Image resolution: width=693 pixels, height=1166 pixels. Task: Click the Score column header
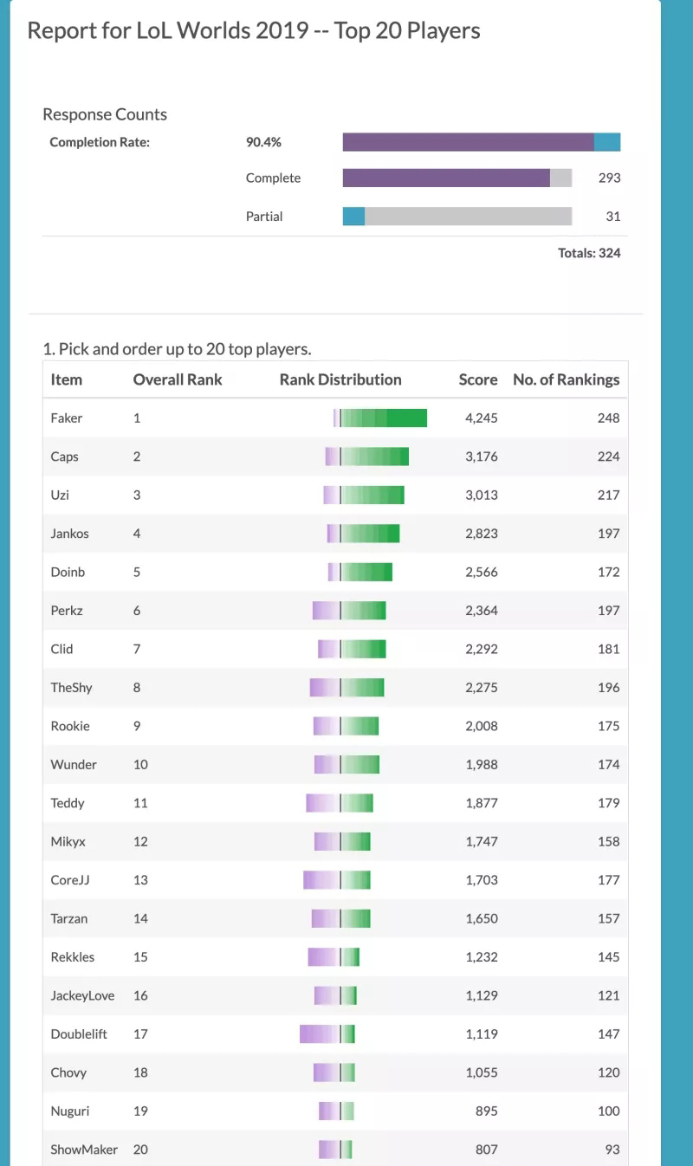click(x=478, y=379)
